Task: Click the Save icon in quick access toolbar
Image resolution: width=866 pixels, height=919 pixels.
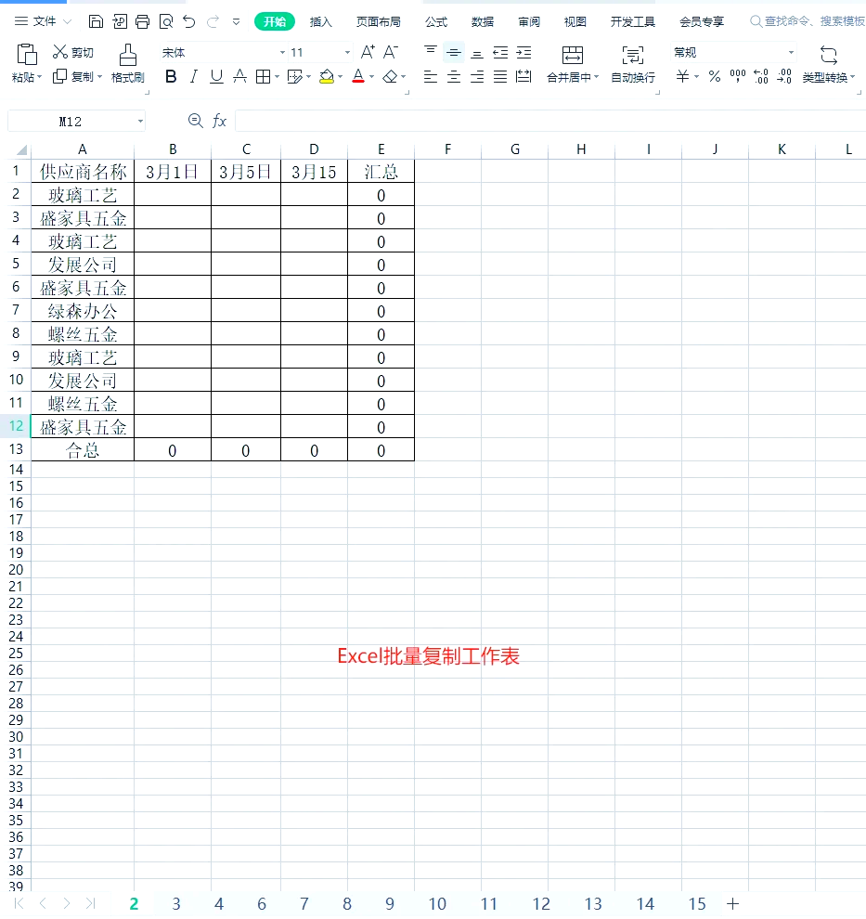Action: pyautogui.click(x=96, y=21)
